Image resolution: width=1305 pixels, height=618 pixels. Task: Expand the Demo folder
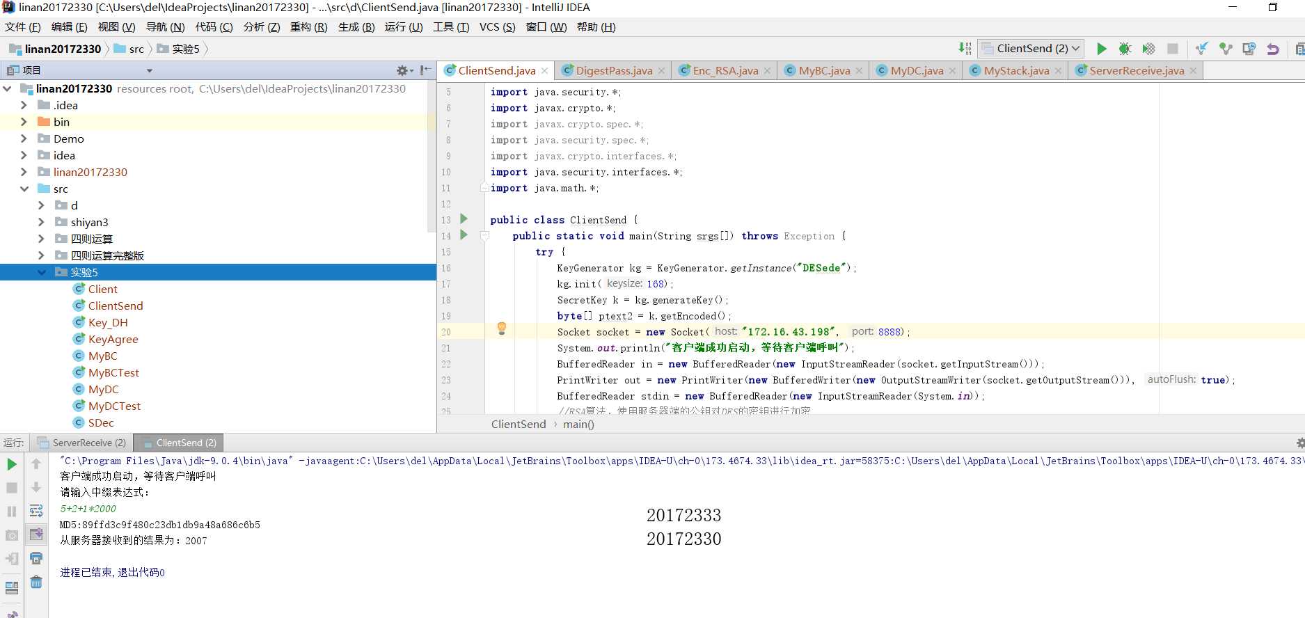pyautogui.click(x=24, y=138)
